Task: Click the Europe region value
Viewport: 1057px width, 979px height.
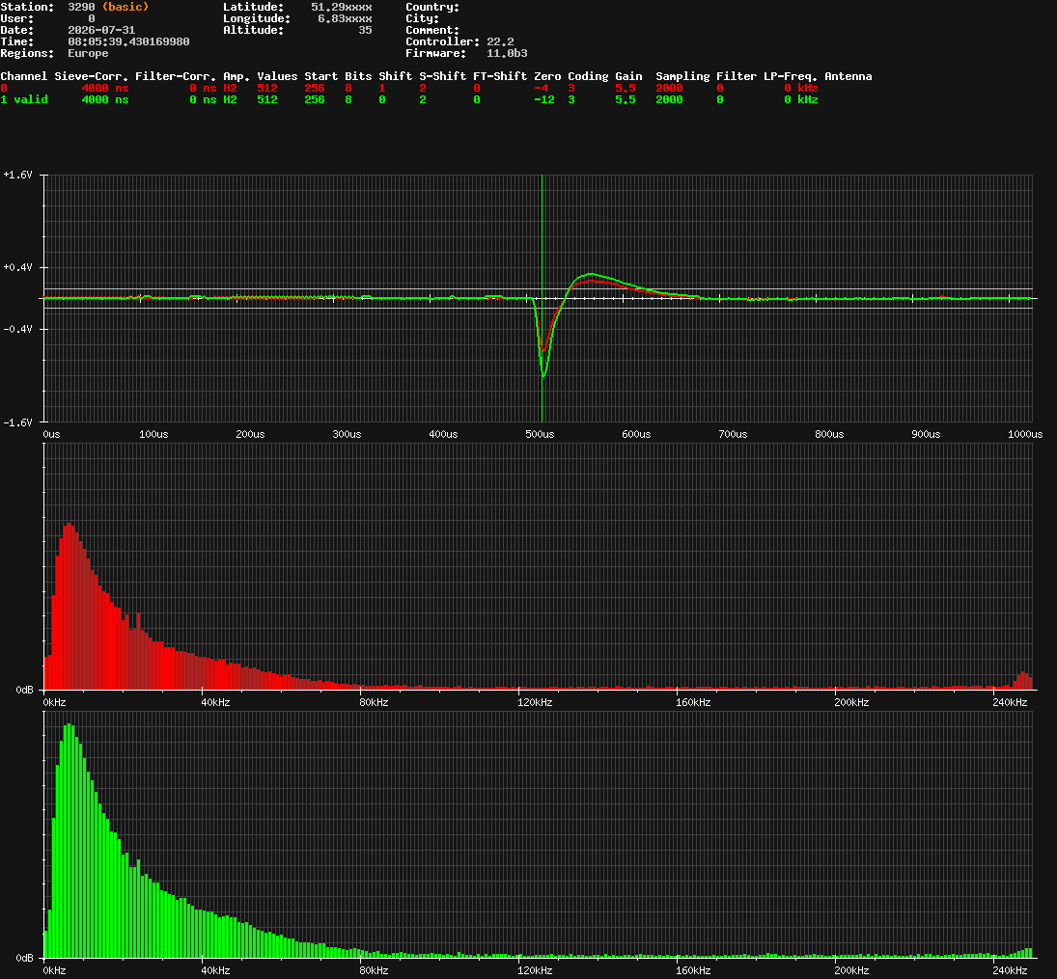Action: click(x=88, y=53)
